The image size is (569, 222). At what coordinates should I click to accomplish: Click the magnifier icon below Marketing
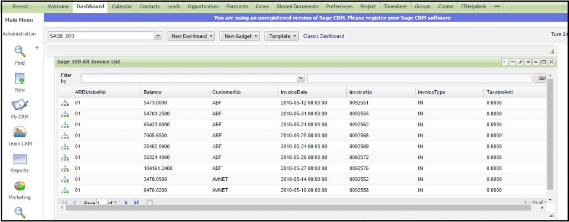coord(20,213)
